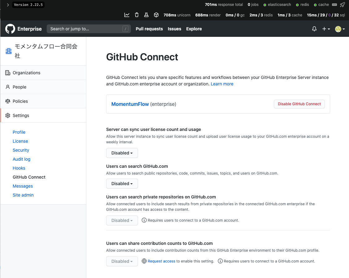Open the profile avatar dropdown menu
The width and height of the screenshot is (349, 278).
(x=339, y=29)
